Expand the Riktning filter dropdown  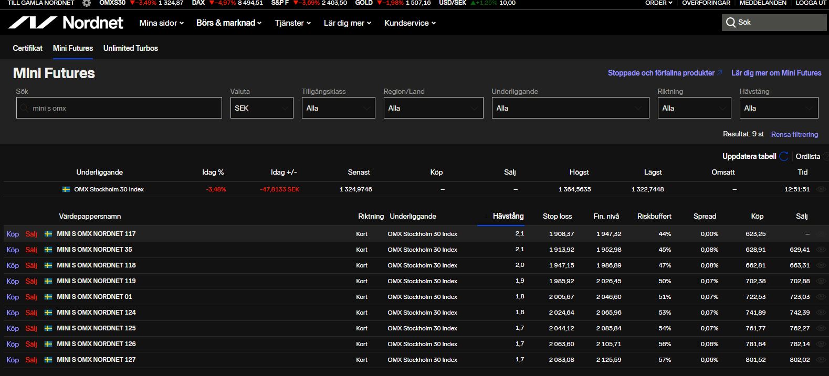pos(694,108)
